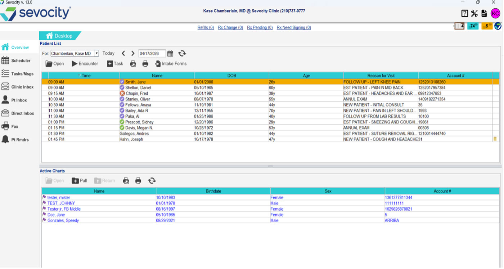The image size is (504, 269).
Task: Click purple check icon for Stanley, Oliver
Action: click(x=122, y=99)
